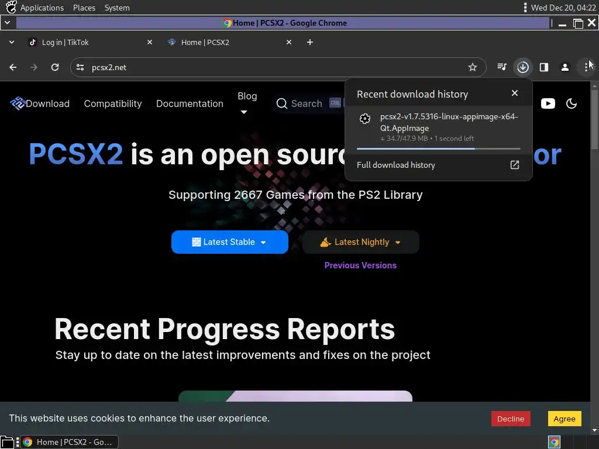Click the clock Wed Dec 20, 04:22

coord(563,8)
